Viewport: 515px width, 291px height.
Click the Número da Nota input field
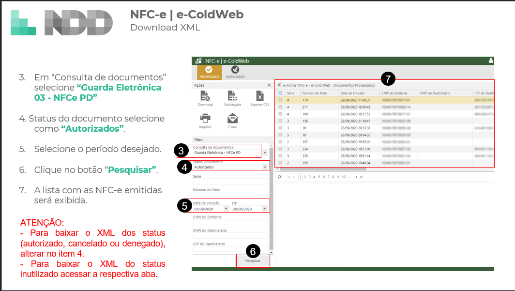[x=230, y=195]
